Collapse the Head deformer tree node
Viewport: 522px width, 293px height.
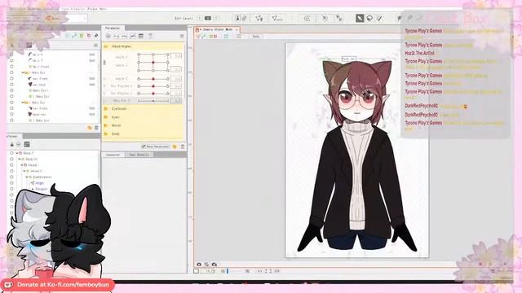(22, 165)
